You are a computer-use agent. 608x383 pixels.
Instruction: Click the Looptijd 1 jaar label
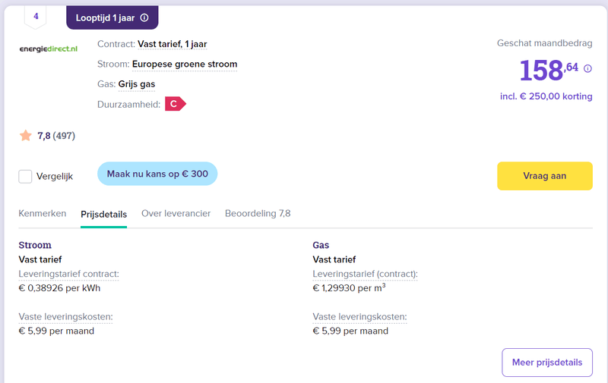[105, 17]
